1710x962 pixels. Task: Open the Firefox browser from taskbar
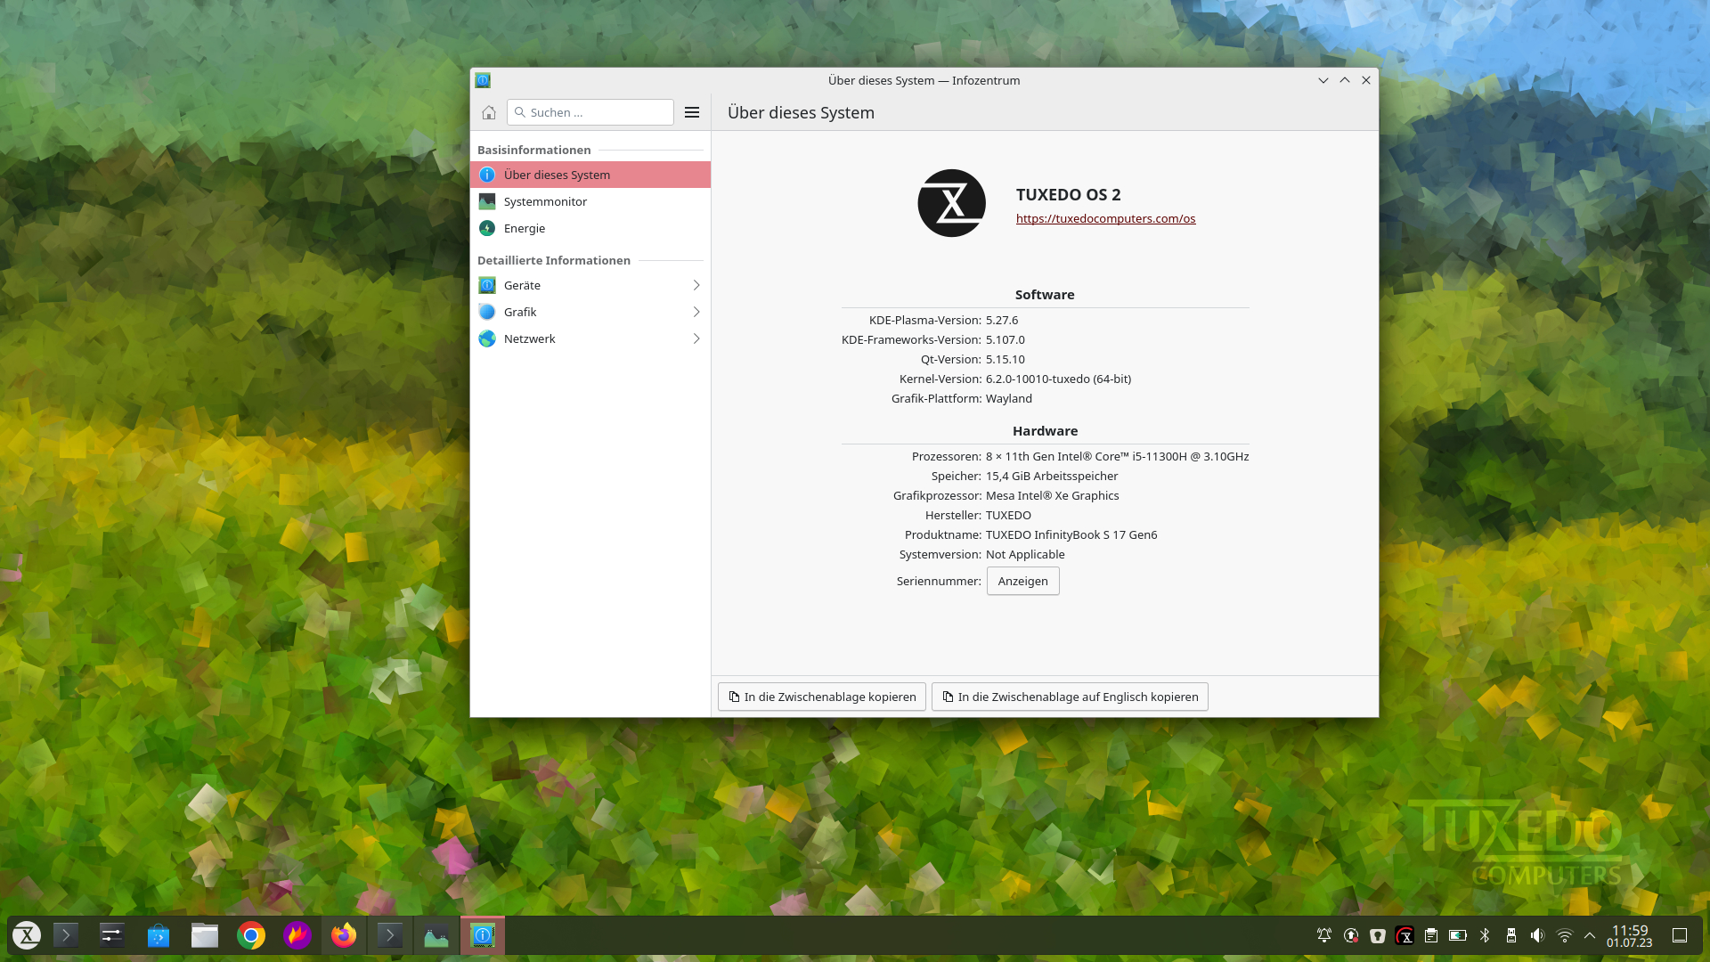point(344,935)
